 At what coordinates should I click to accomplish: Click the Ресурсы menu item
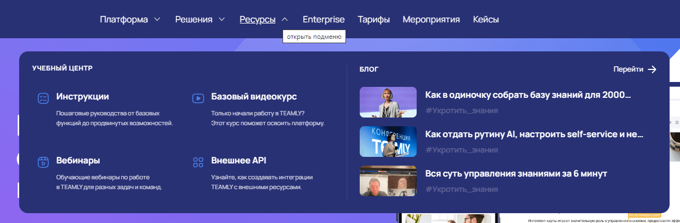[257, 20]
